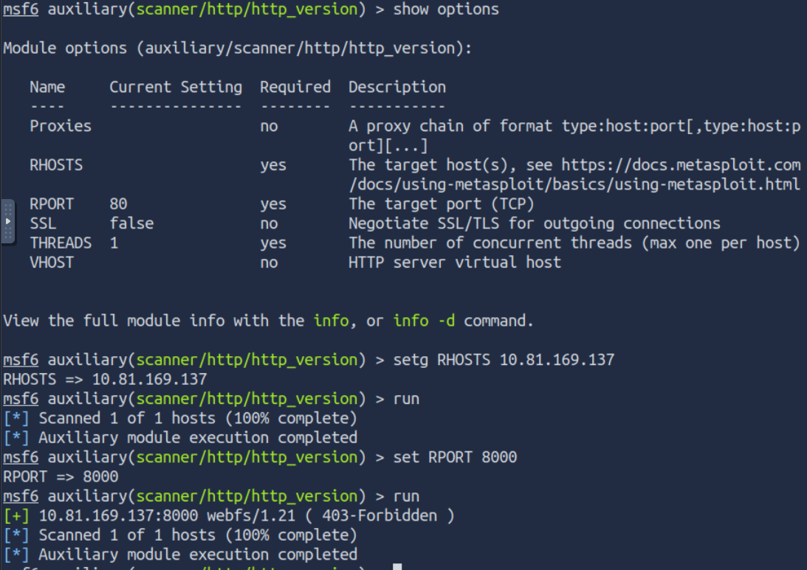The height and width of the screenshot is (570, 807).
Task: Select the "VHOST" option name
Action: tap(52, 262)
